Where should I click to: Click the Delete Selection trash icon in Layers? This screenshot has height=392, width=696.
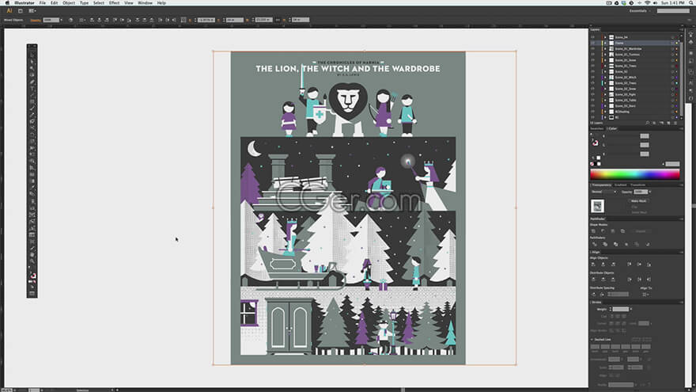click(x=675, y=123)
